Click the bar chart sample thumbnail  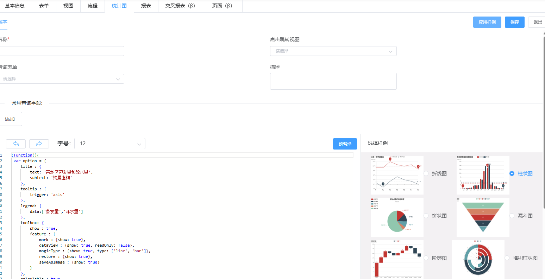click(483, 175)
